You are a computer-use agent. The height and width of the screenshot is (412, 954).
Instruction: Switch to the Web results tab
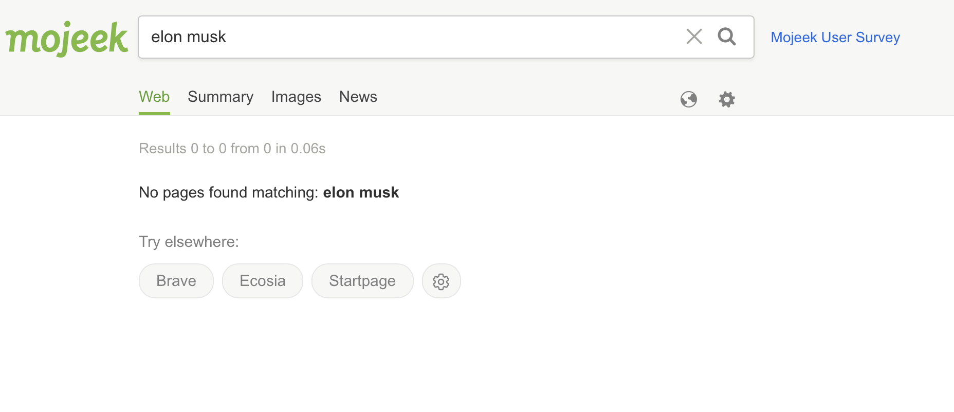click(x=154, y=97)
